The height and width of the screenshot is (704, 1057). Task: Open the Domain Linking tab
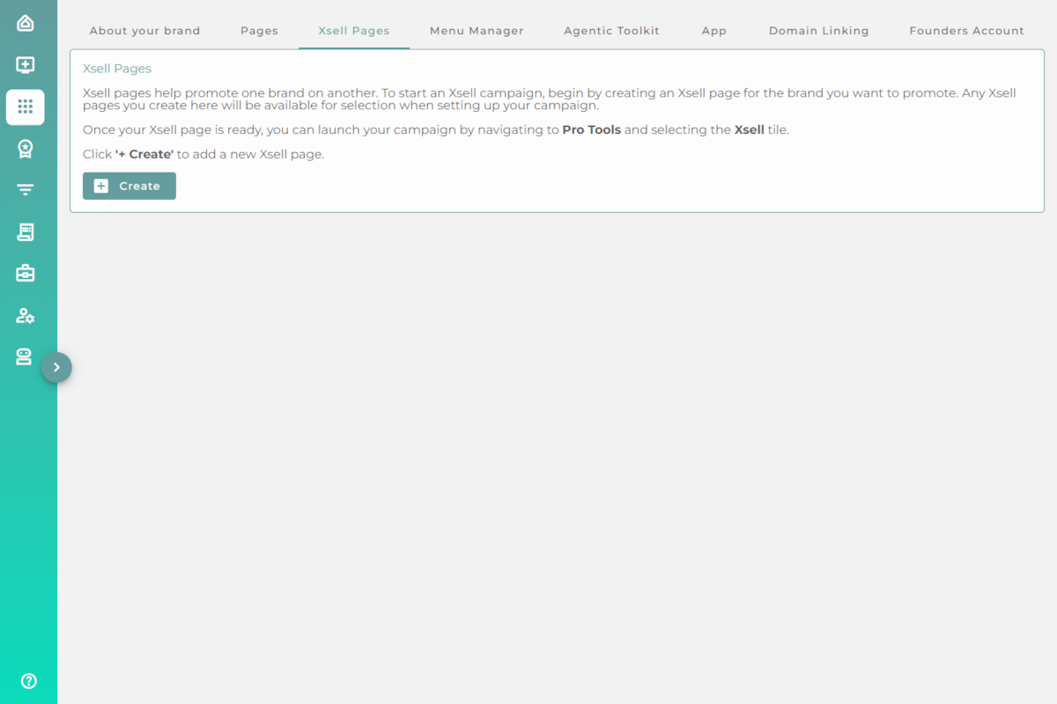point(819,31)
